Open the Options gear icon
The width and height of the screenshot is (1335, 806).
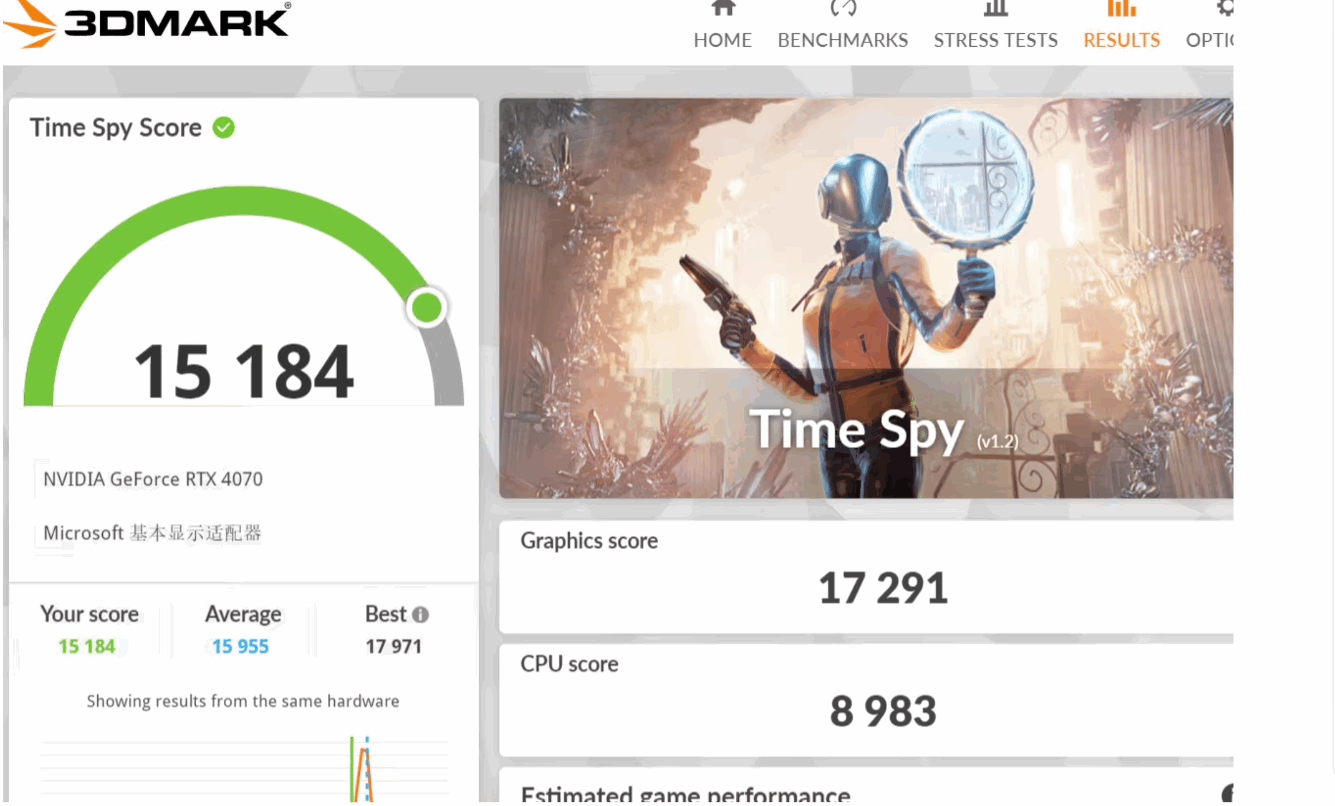1224,8
